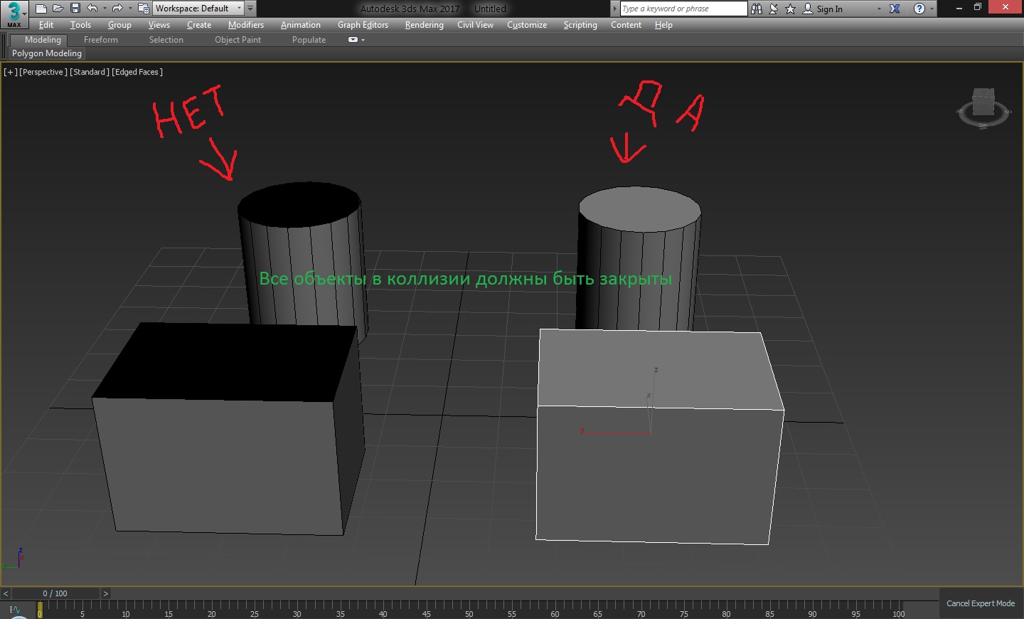Open the Workspace: Default dropdown
Screen dimensions: 1024x619
[197, 9]
